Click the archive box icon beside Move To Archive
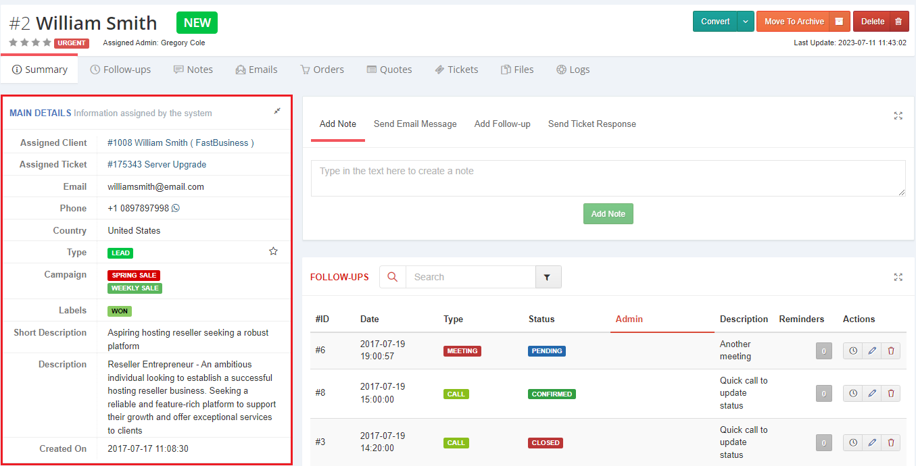This screenshot has width=916, height=466. point(839,22)
